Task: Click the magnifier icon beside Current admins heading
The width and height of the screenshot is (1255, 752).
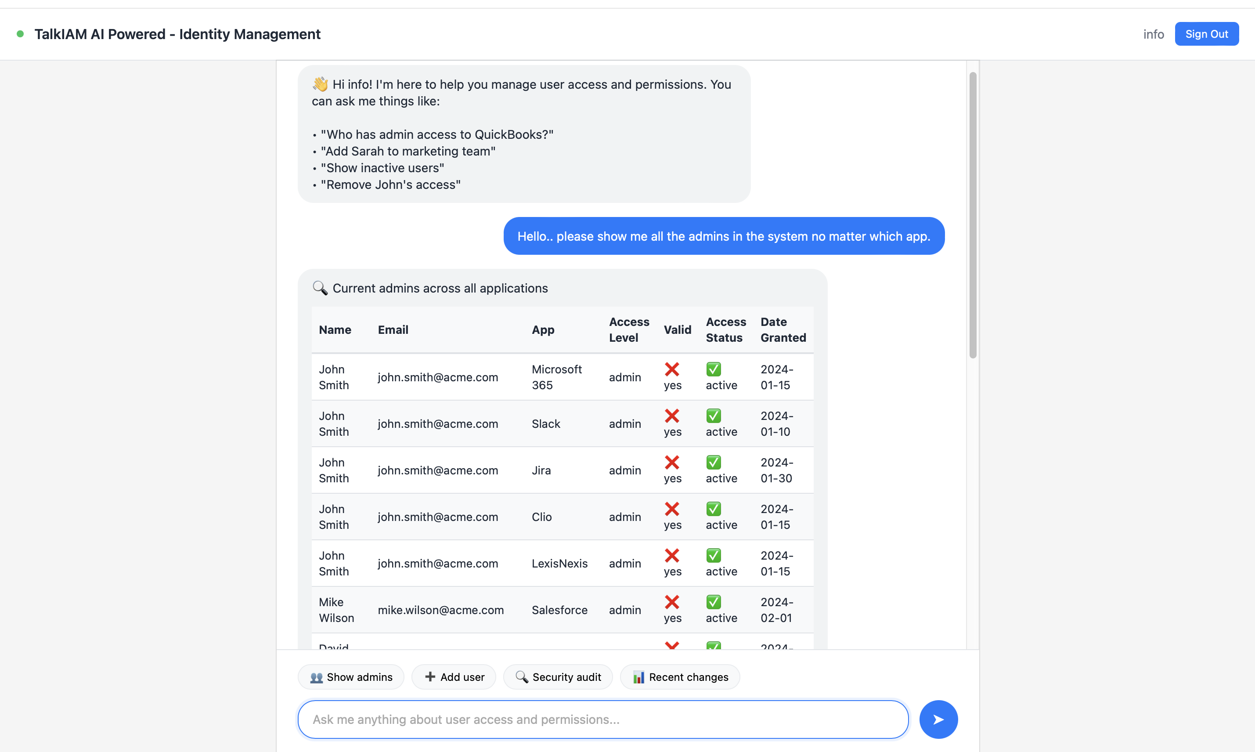Action: point(320,288)
